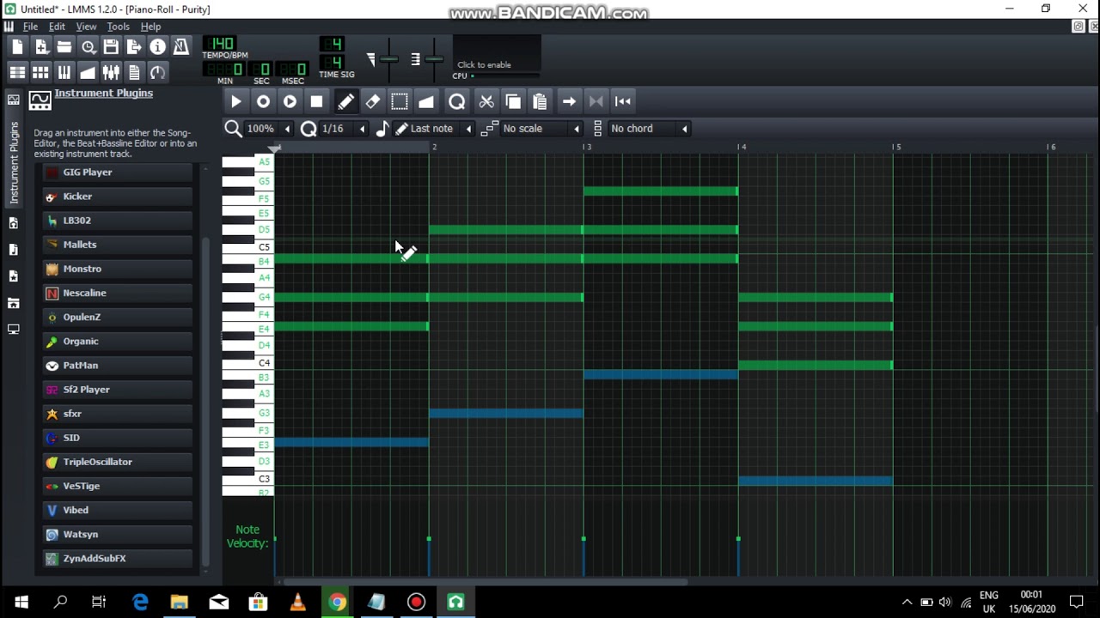Select the Kicker instrument
This screenshot has height=618, width=1100.
(x=117, y=197)
